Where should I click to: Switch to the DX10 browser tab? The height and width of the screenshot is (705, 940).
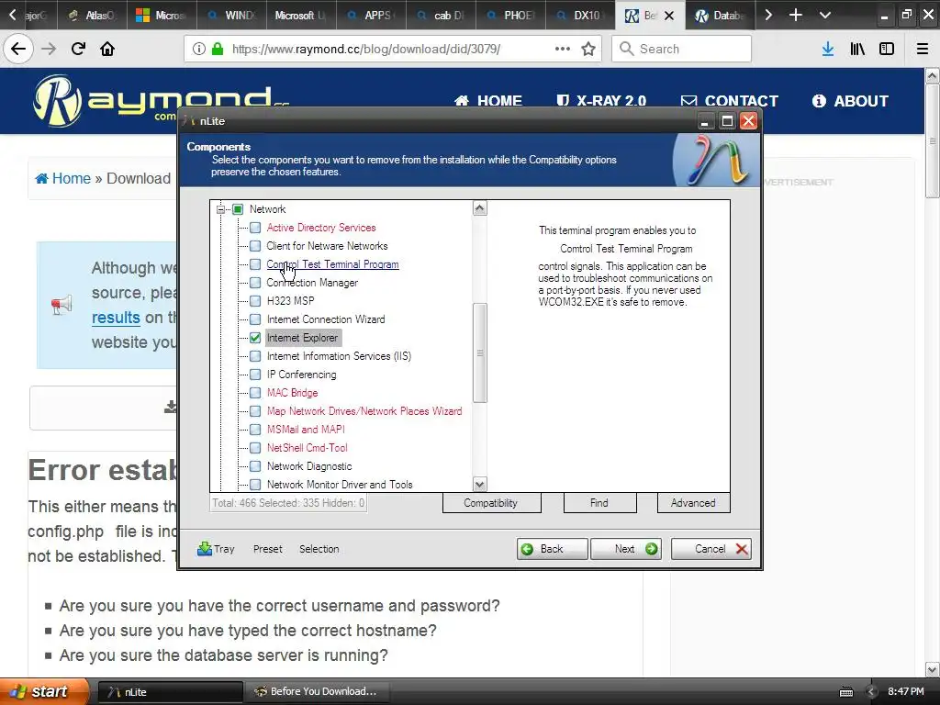pyautogui.click(x=580, y=15)
